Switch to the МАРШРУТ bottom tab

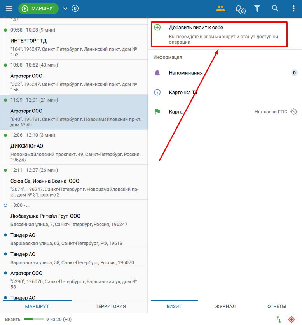(37, 306)
